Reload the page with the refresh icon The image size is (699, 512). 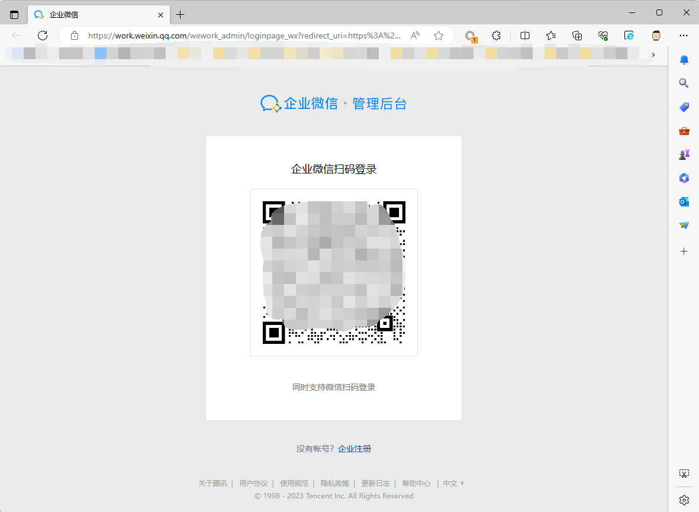[x=43, y=36]
